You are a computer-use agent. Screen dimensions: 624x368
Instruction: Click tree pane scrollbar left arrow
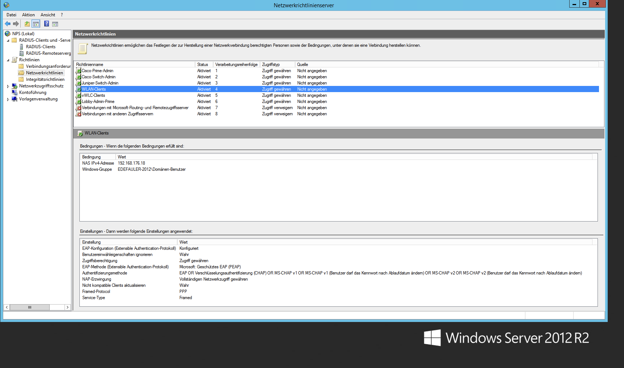click(7, 307)
